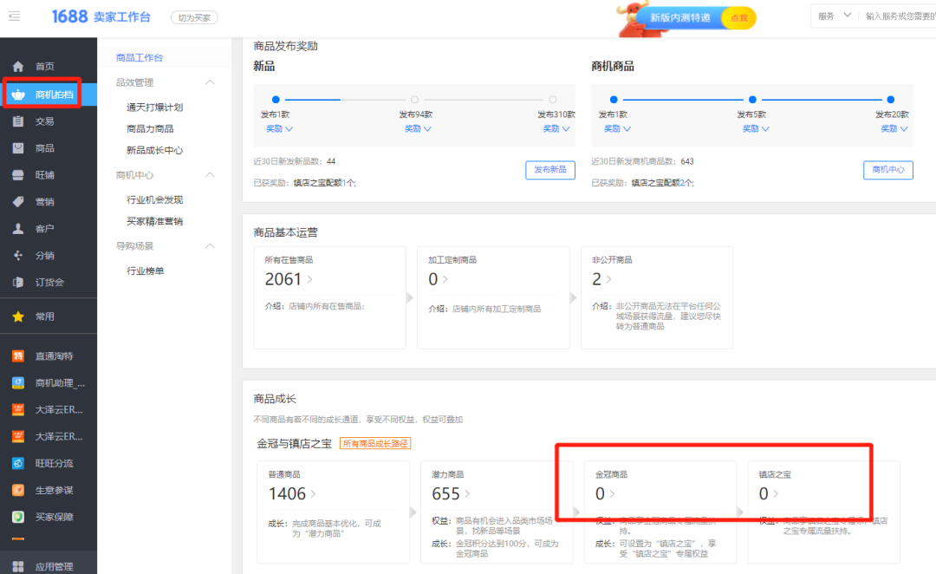
Task: Expand 奖励 under 发布20款
Action: [x=894, y=129]
